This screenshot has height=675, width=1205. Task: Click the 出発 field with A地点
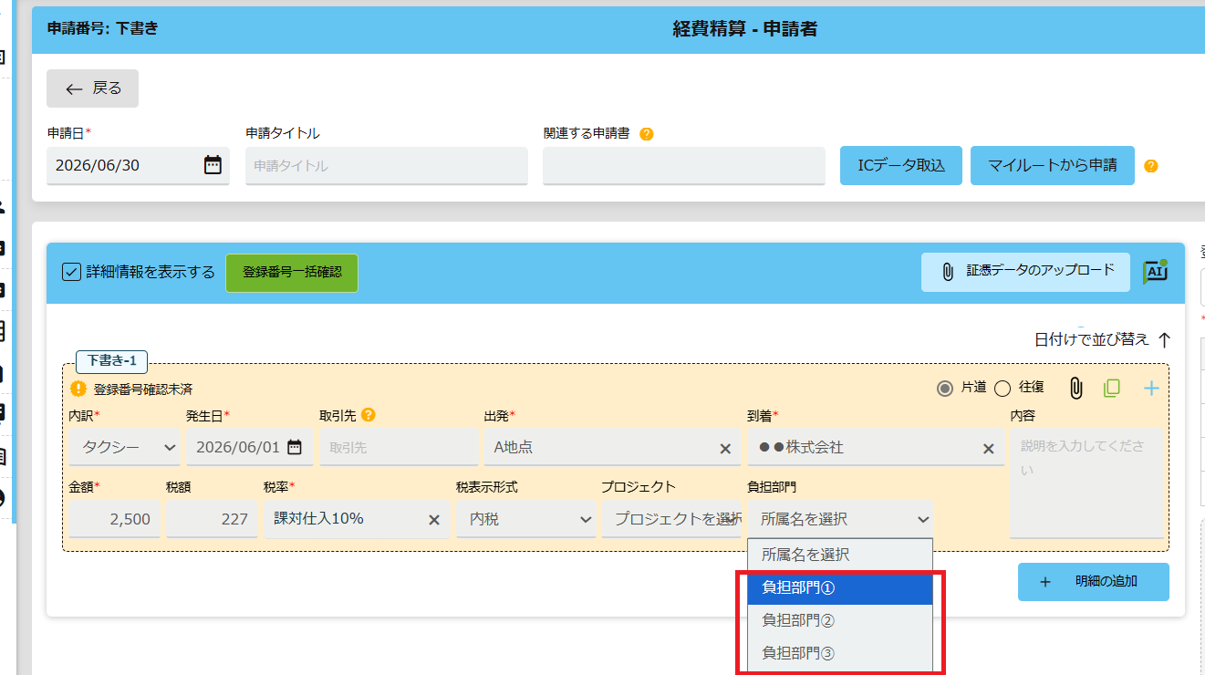point(612,447)
